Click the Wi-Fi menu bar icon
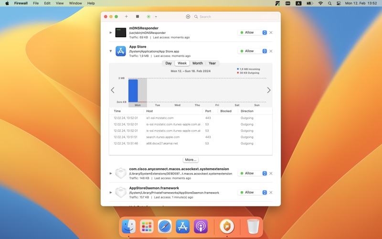 pos(320,3)
